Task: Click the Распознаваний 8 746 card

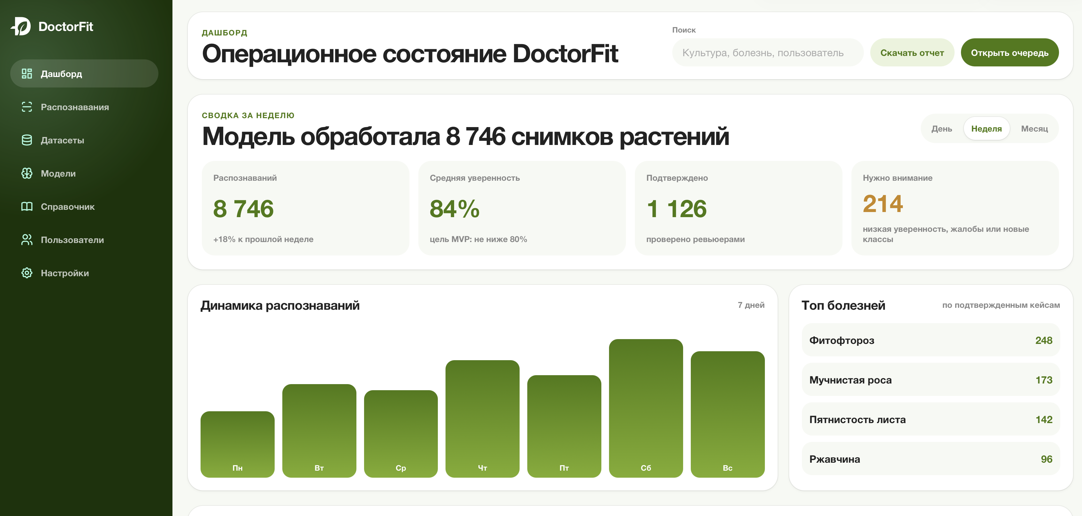Action: [305, 208]
